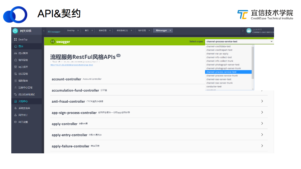Close the 组件管理 tab

(149, 30)
